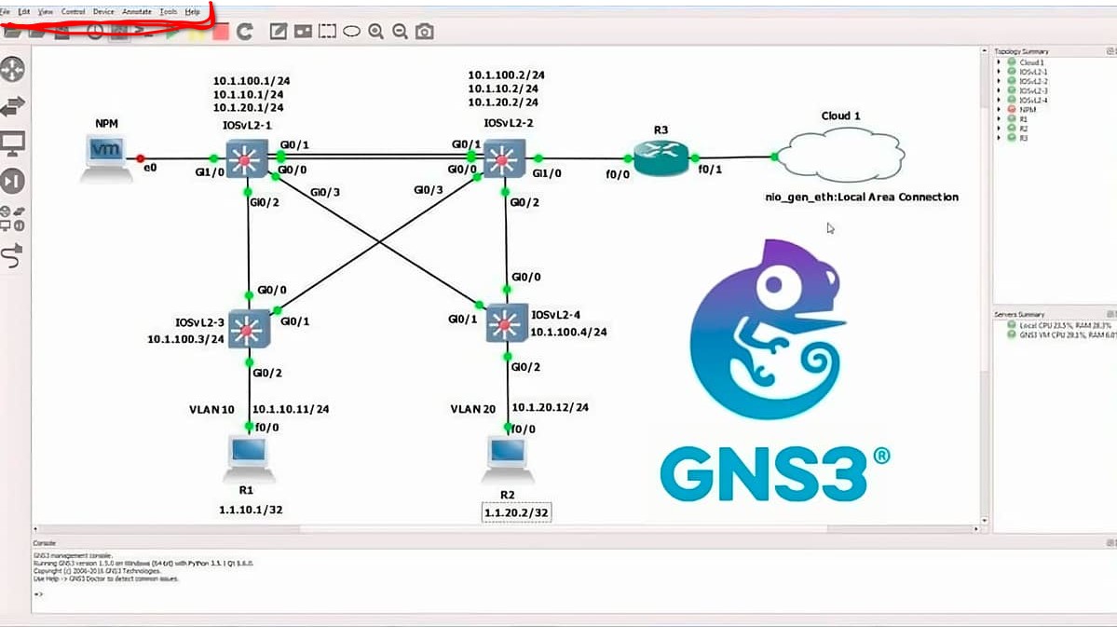This screenshot has height=627, width=1117.
Task: Click the red Stop all devices button
Action: 221,32
